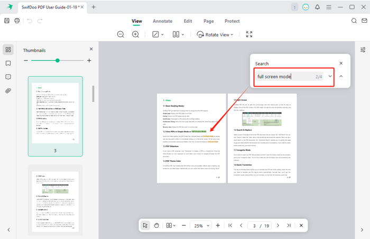
Task: Enter full screen mode from toolbar
Action: tap(249, 34)
